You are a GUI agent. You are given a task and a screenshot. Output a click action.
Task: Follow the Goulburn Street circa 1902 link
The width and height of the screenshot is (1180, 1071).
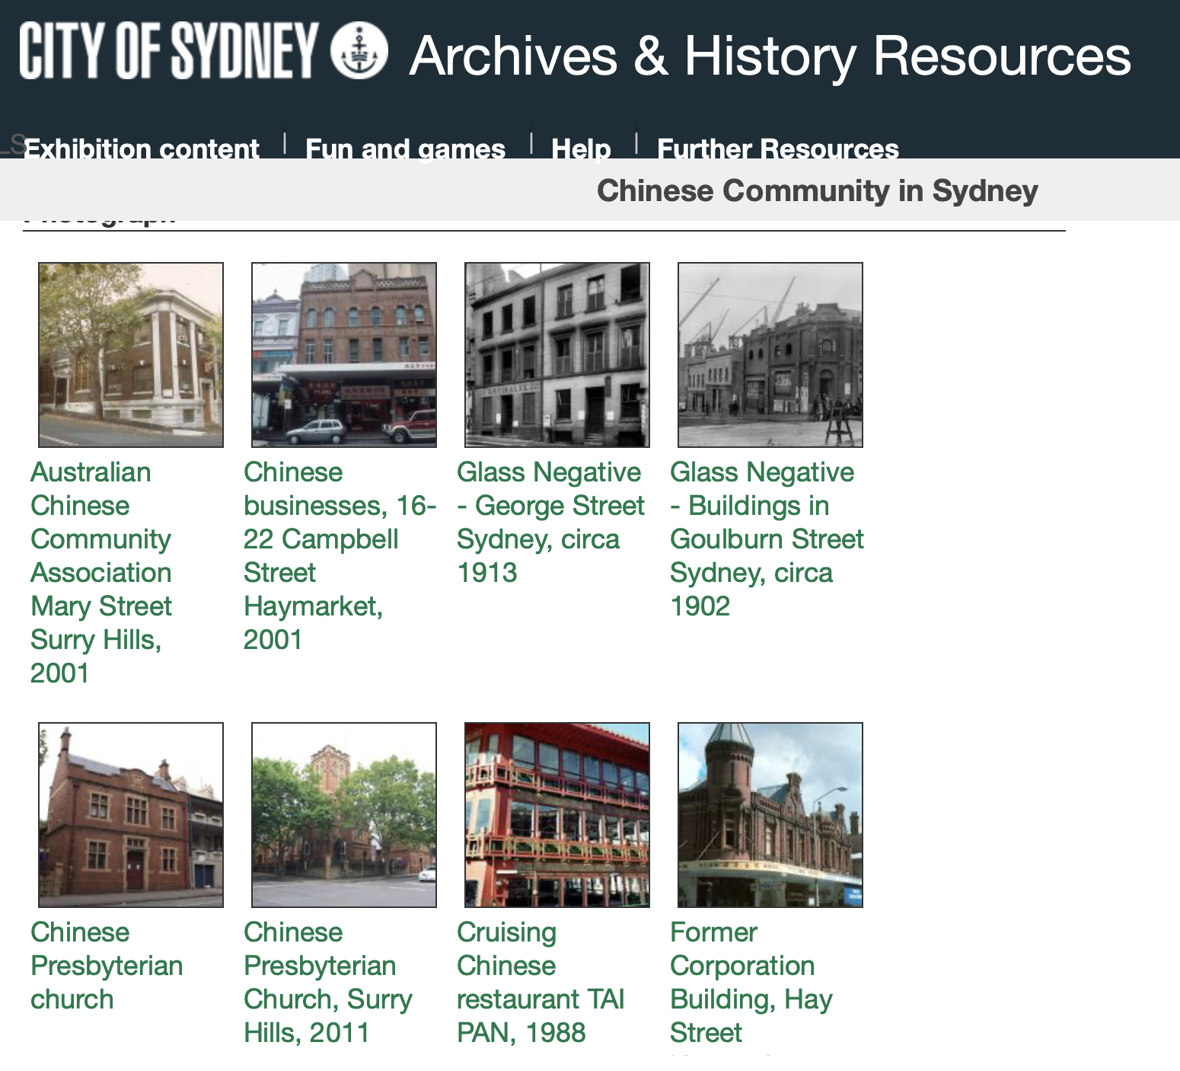(x=766, y=539)
